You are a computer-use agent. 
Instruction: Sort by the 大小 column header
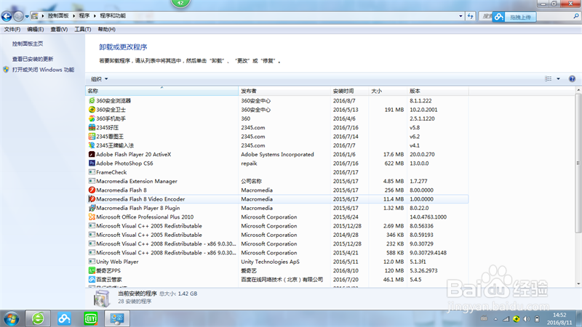pos(388,91)
